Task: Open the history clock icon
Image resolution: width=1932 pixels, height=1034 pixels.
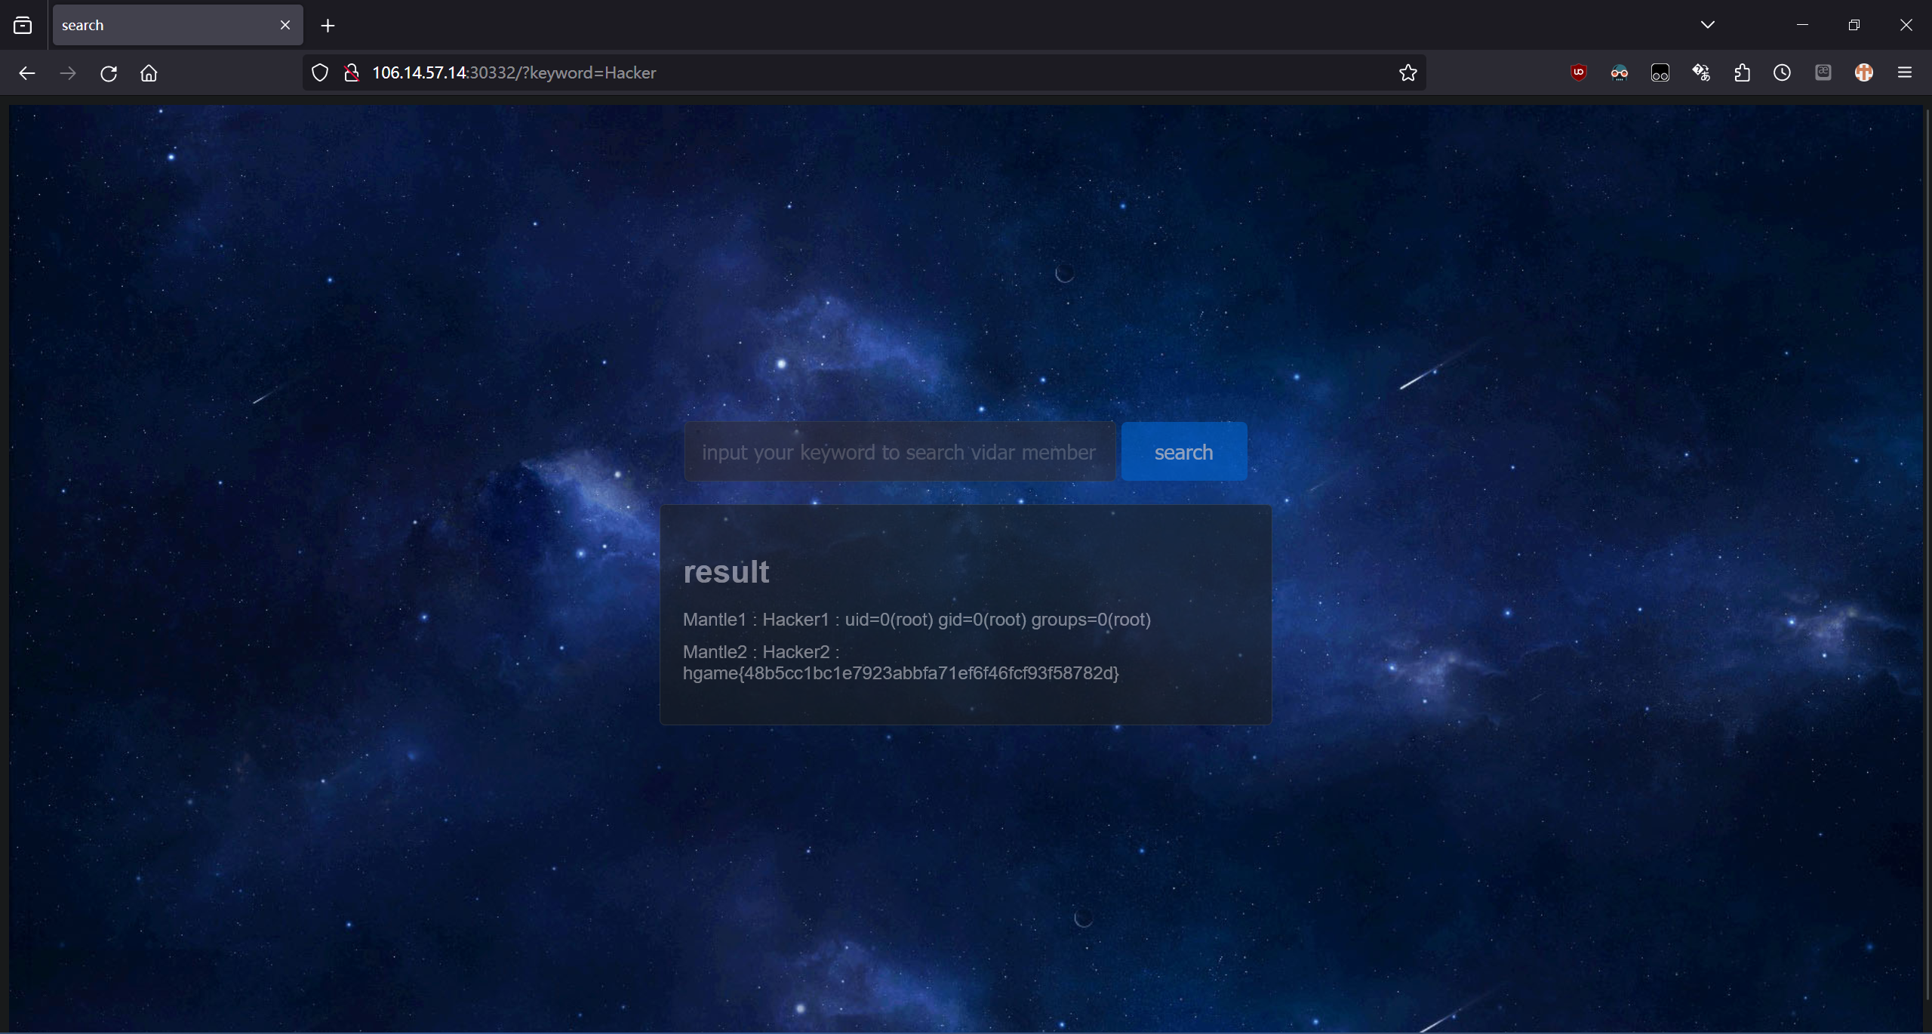Action: coord(1782,72)
